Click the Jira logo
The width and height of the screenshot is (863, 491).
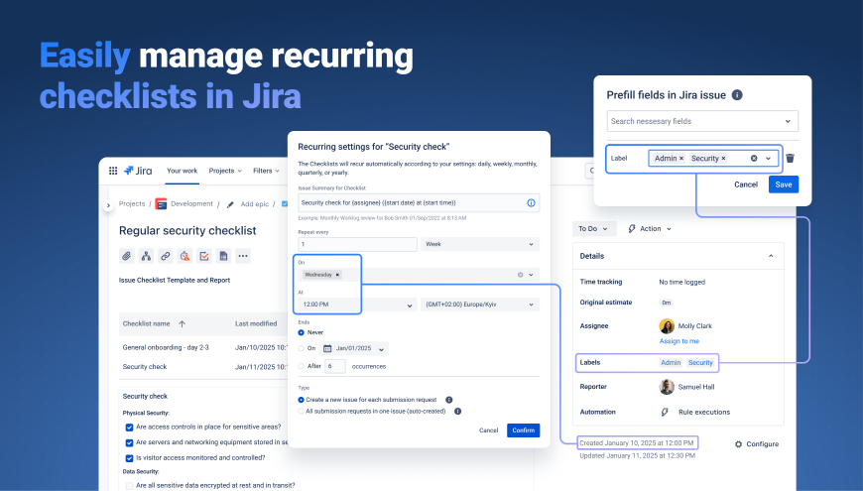click(138, 171)
